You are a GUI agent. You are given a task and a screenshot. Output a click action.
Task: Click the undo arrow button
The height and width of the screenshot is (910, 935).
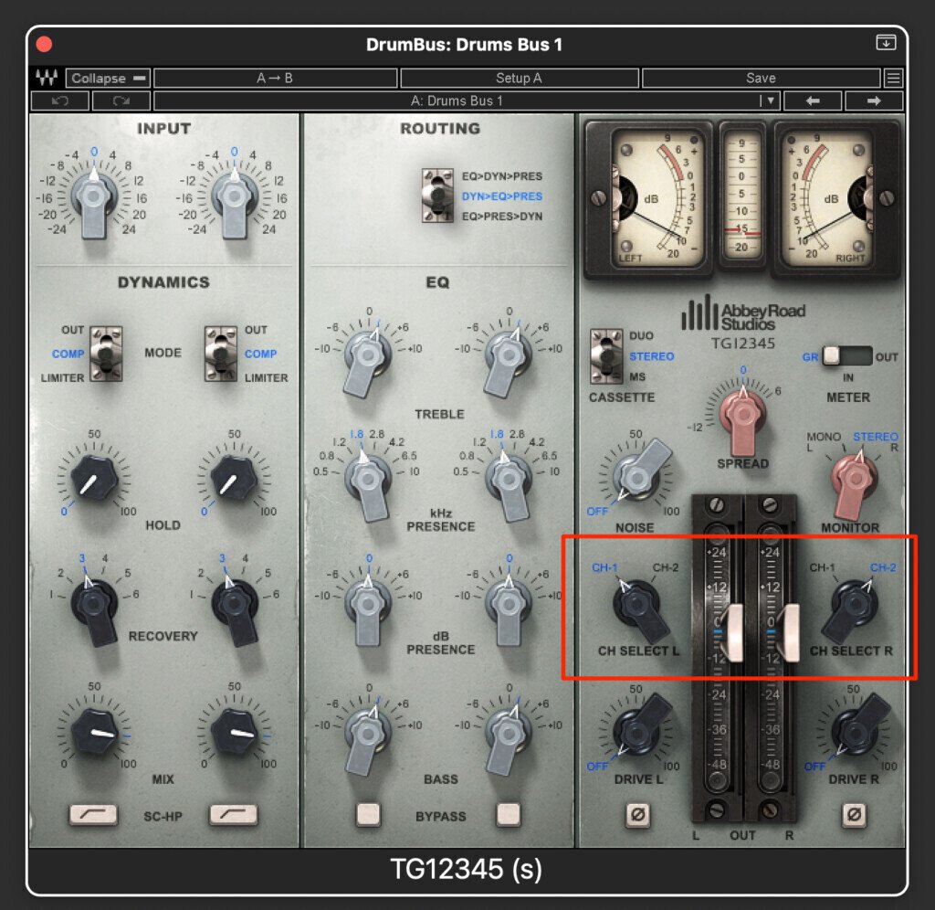click(x=59, y=101)
